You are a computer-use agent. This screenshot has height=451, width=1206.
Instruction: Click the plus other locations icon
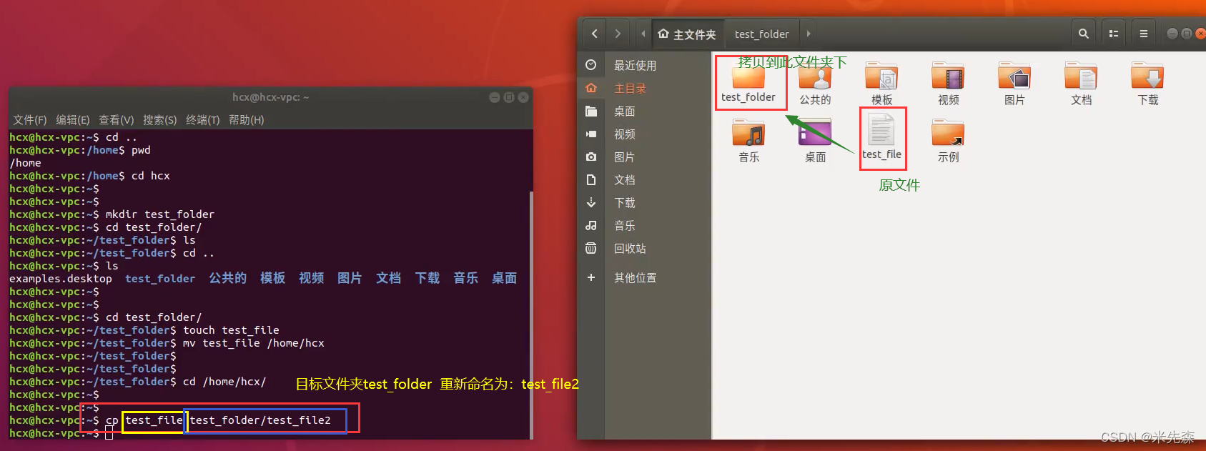click(591, 277)
